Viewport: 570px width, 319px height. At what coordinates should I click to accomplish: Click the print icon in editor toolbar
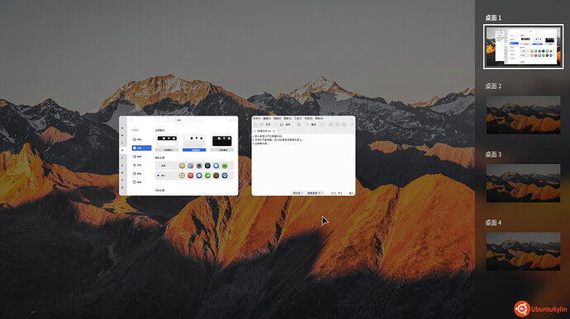[299, 124]
